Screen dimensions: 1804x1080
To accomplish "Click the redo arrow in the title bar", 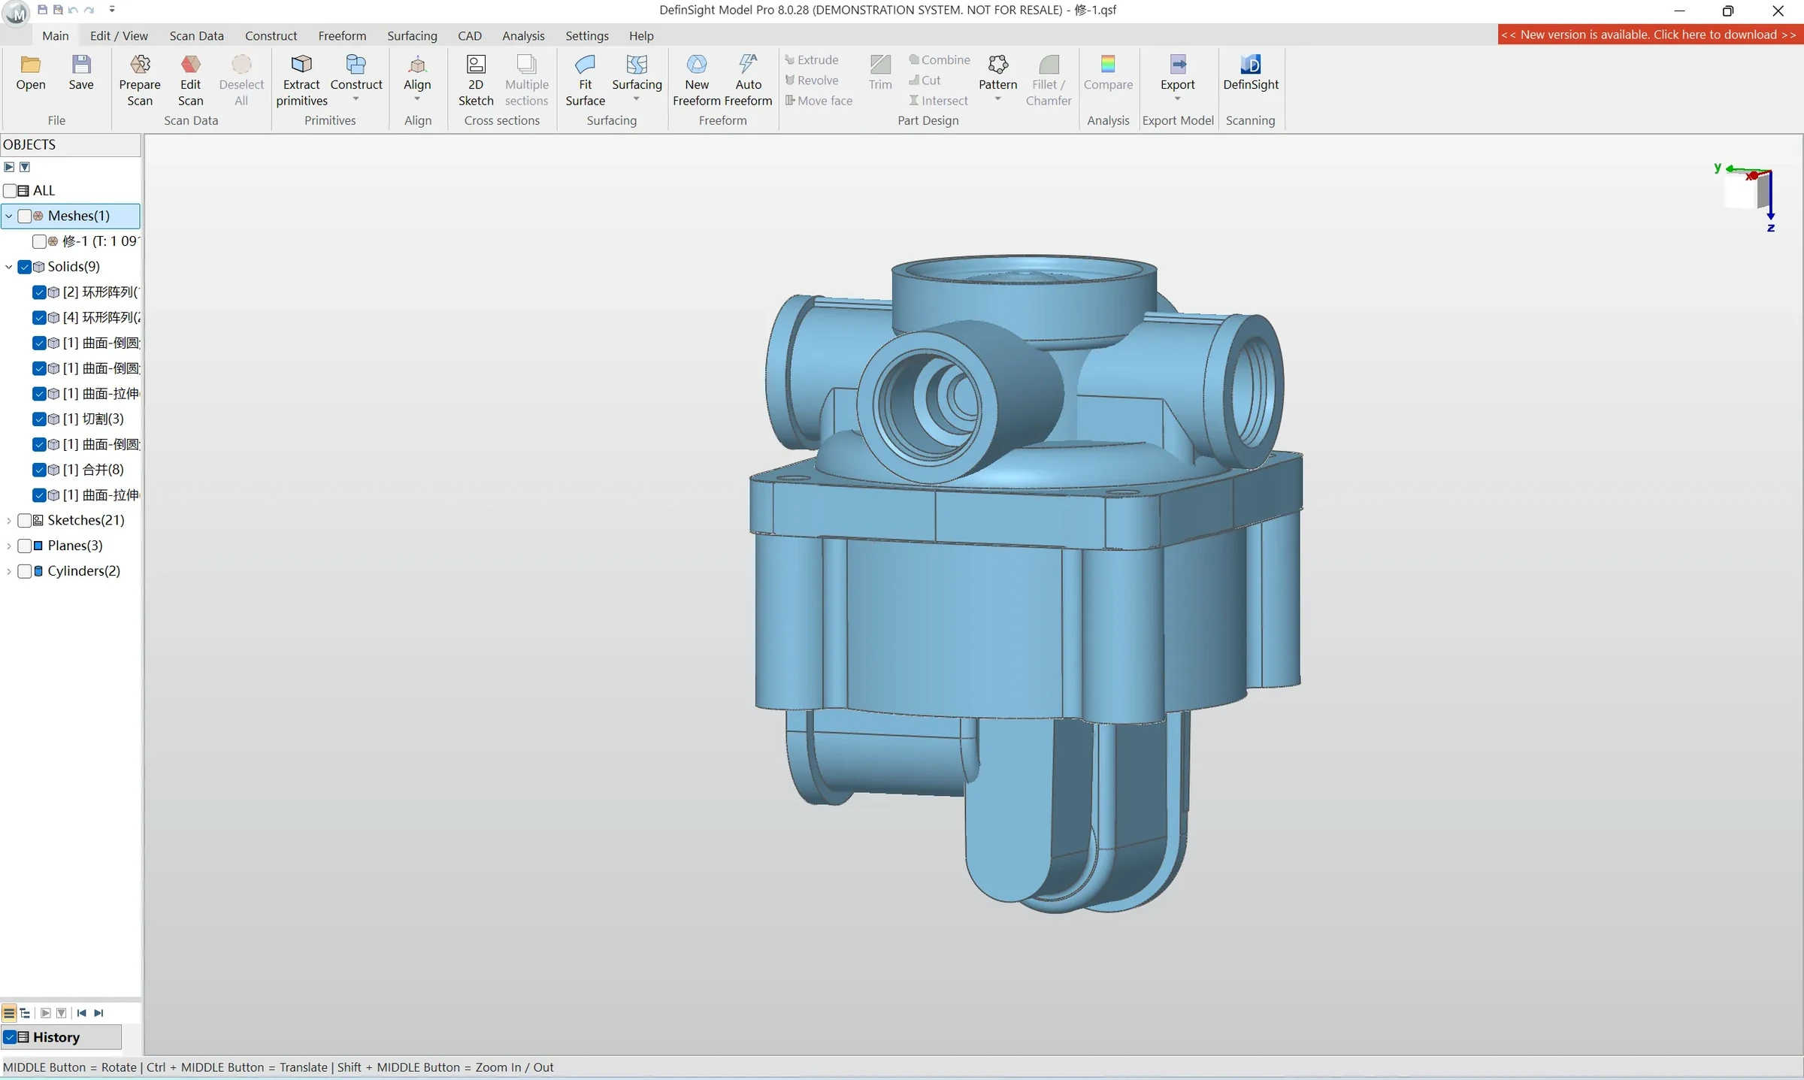I will [x=89, y=10].
